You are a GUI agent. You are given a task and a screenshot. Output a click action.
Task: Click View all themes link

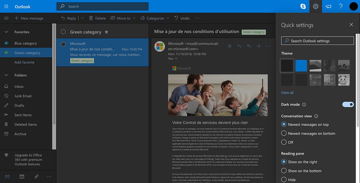(x=287, y=92)
